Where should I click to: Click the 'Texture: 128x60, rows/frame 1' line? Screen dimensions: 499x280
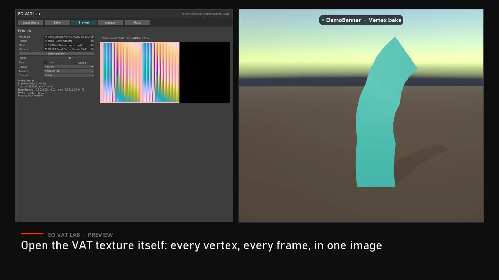[x=36, y=87]
